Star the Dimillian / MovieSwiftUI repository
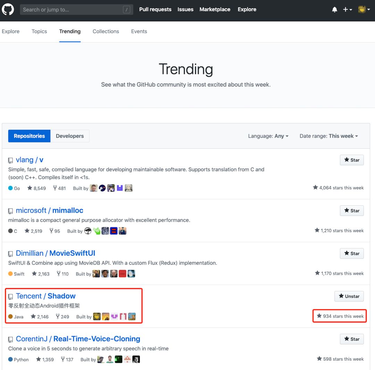 coord(352,253)
